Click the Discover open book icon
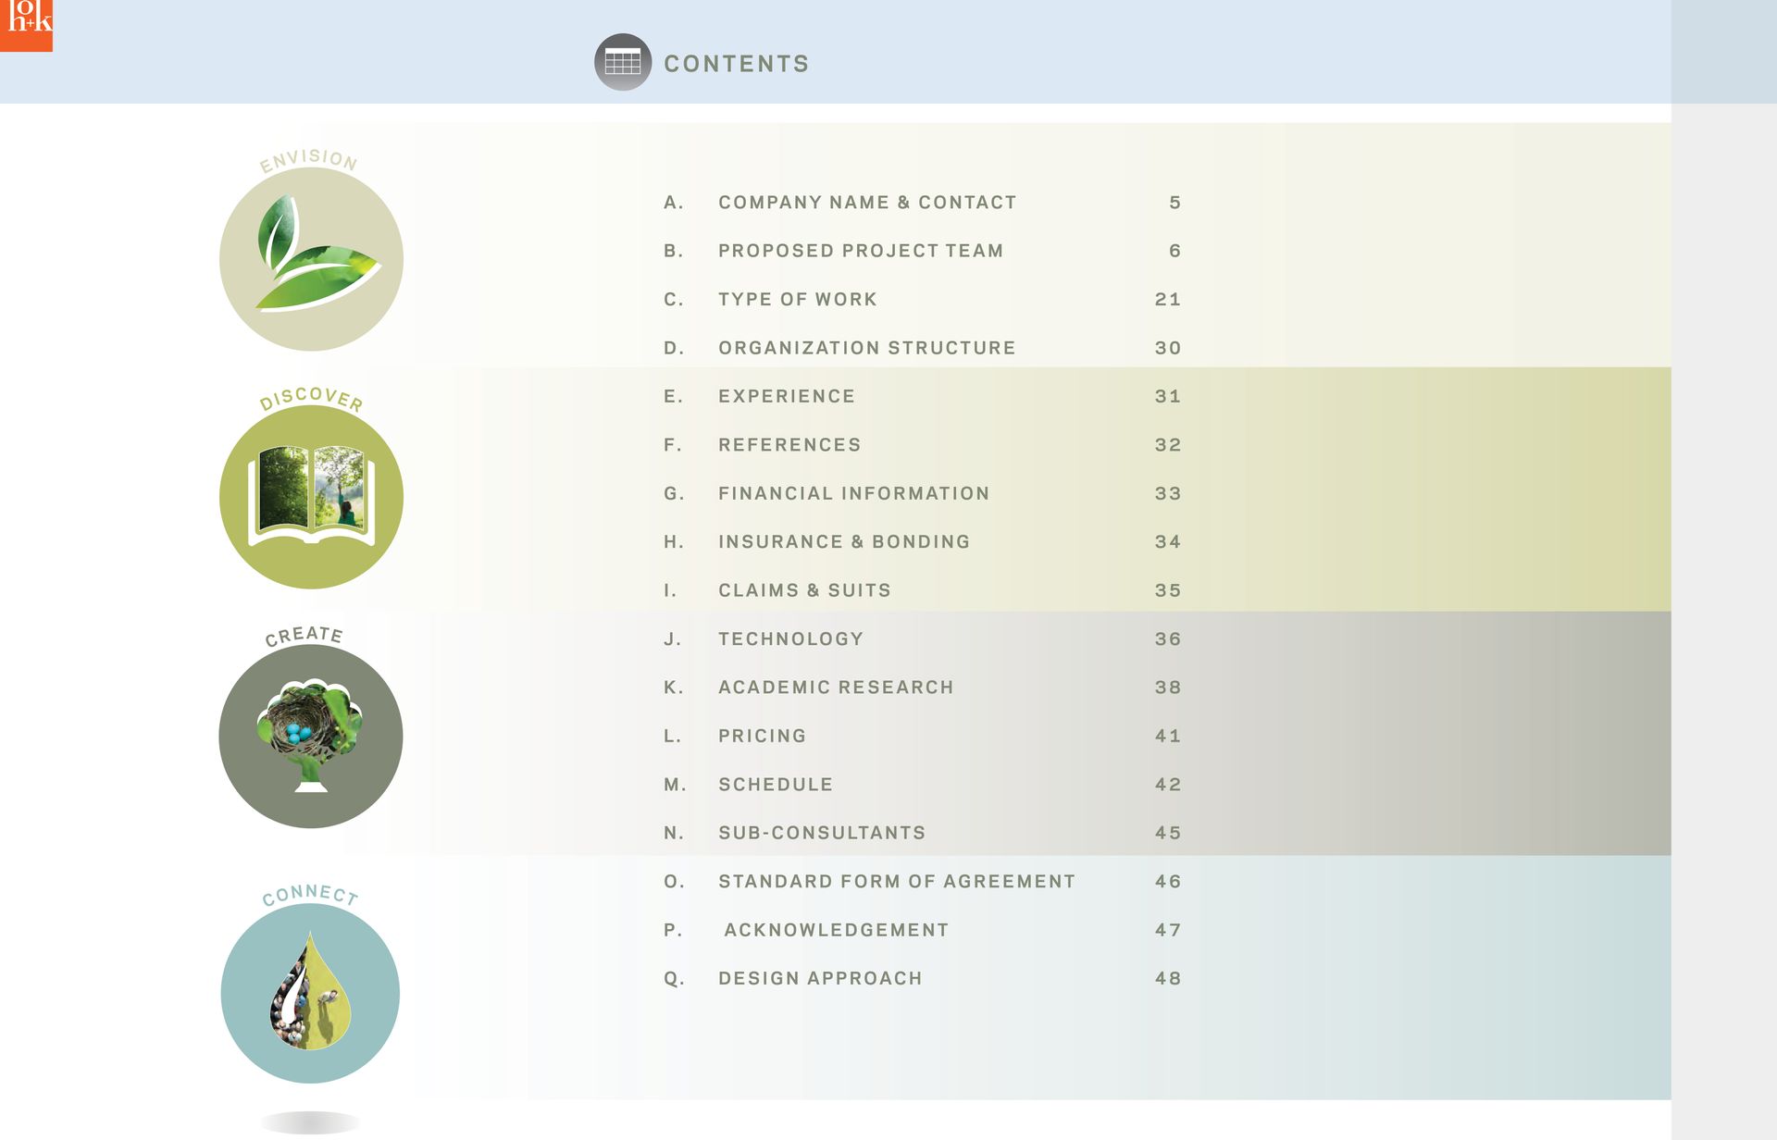Screen dimensions: 1777x1140 [x=311, y=497]
